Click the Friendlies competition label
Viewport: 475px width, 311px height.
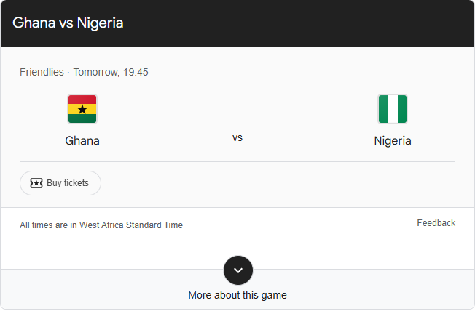42,72
